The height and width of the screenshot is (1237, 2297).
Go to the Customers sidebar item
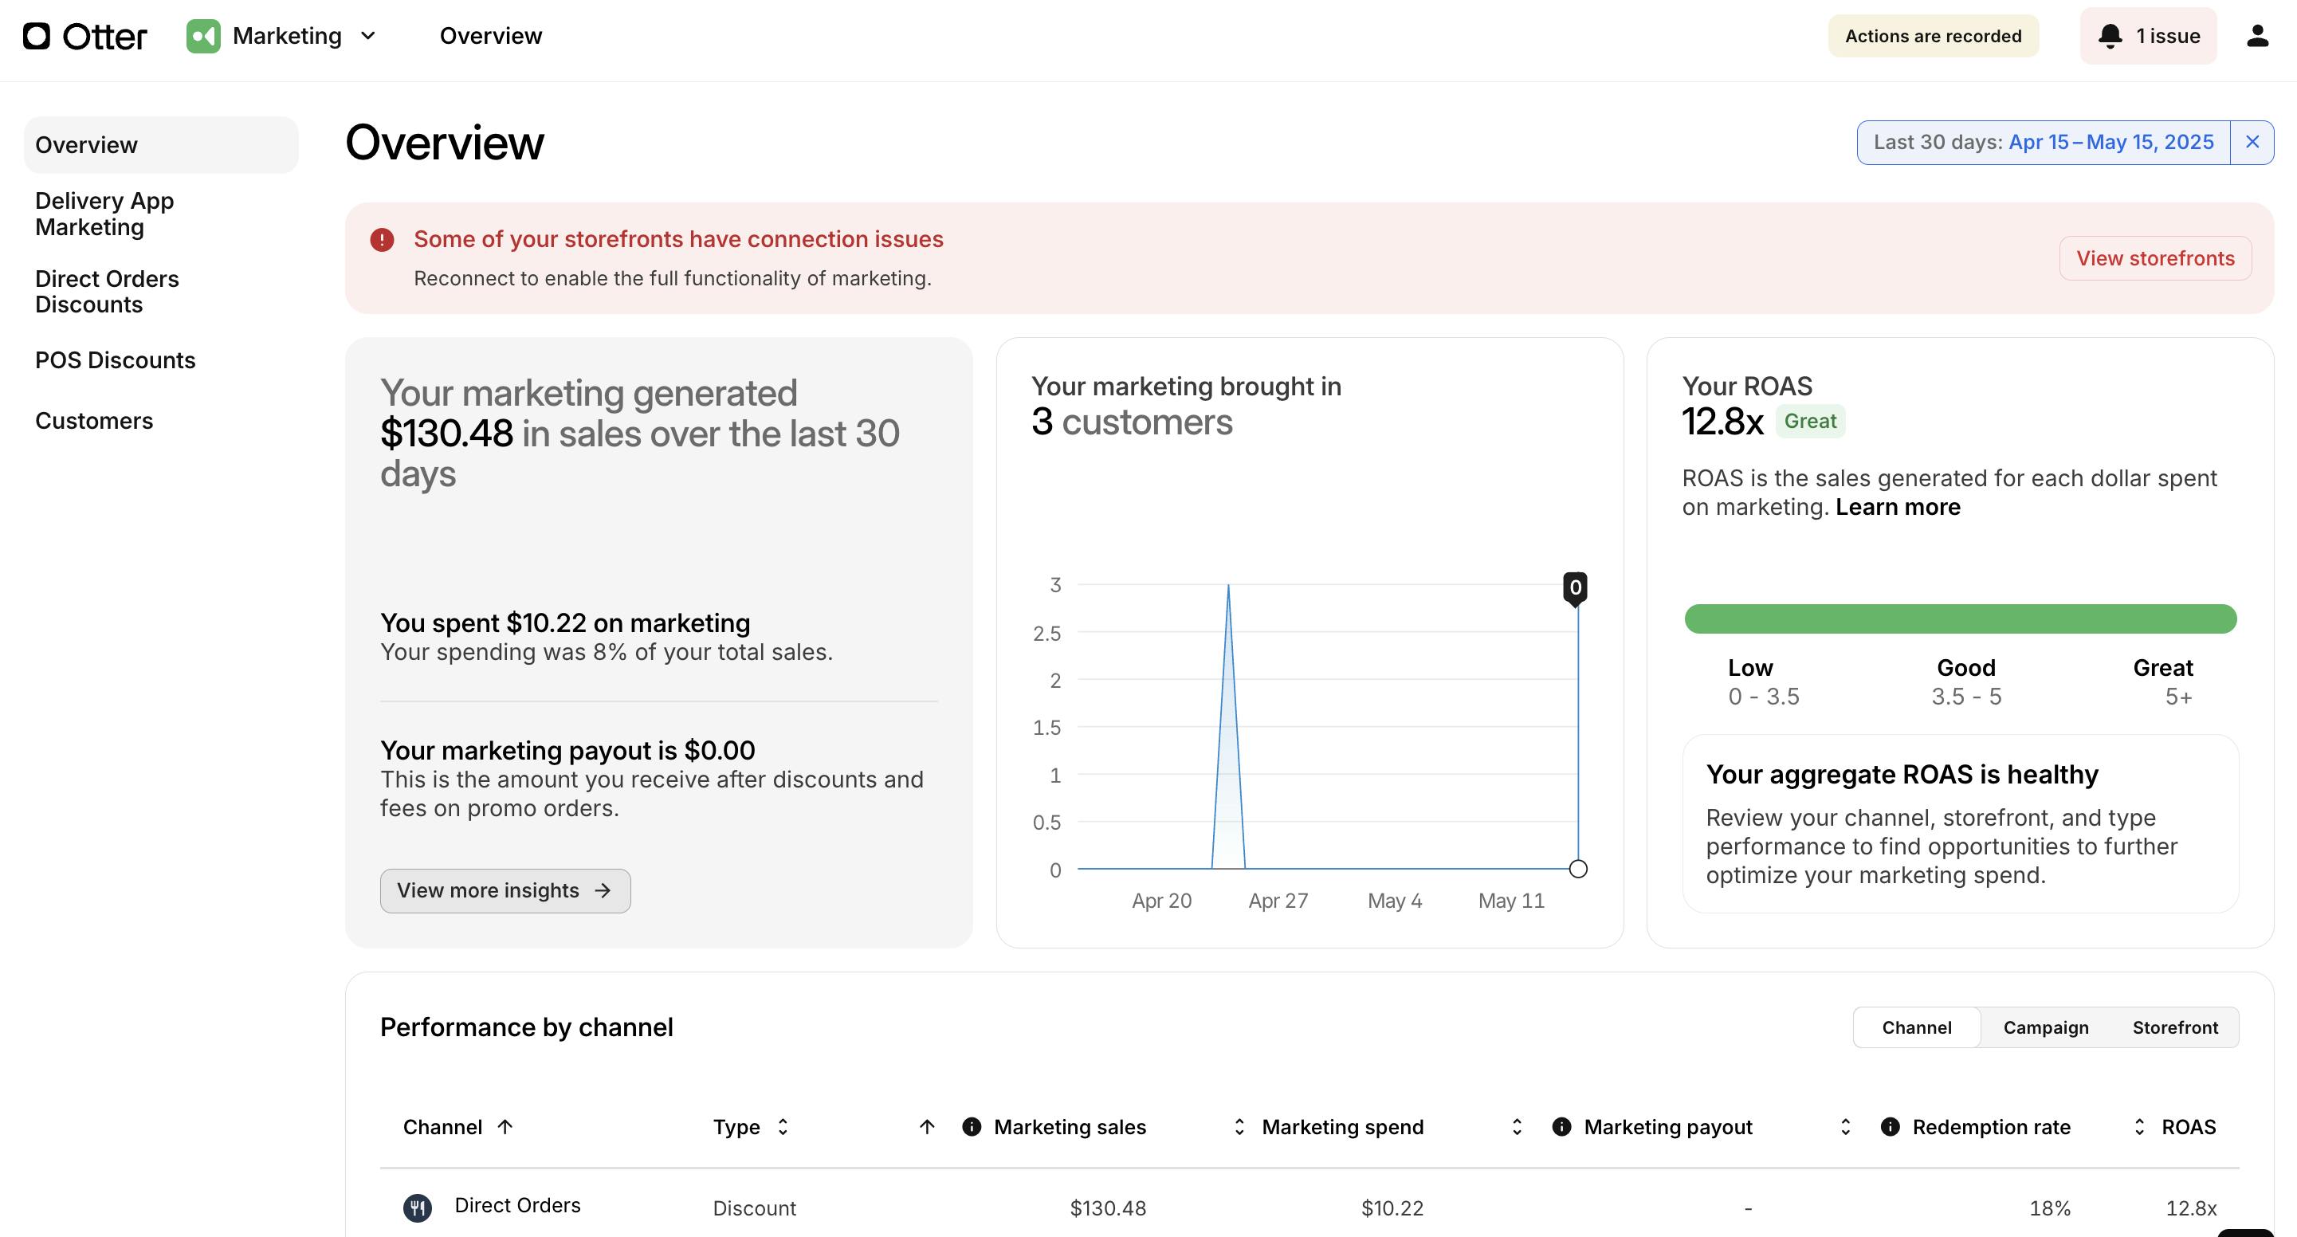coord(93,421)
